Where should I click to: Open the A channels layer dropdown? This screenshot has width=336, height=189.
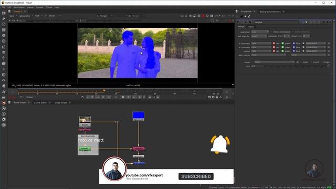pos(261,43)
